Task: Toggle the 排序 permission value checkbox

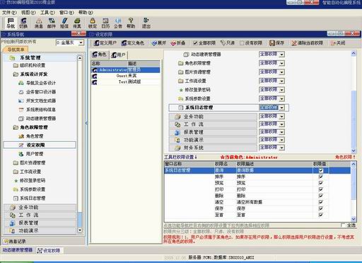Action: pos(321,177)
